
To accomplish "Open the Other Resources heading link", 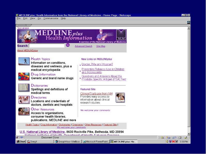I will click(x=42, y=109).
